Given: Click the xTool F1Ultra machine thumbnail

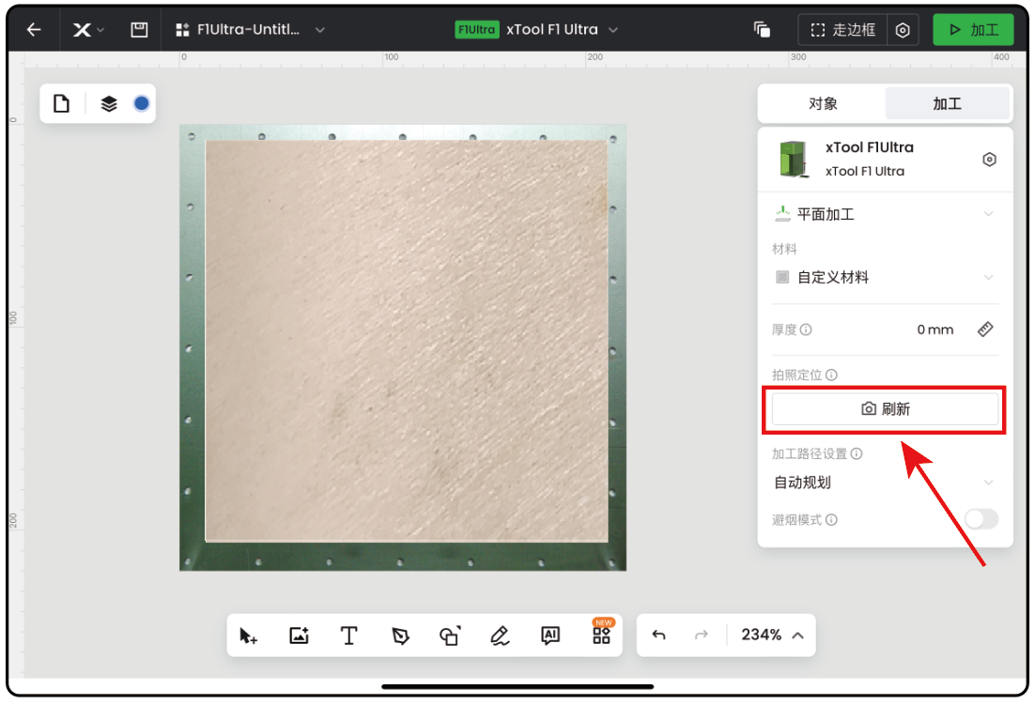Looking at the screenshot, I should 794,159.
